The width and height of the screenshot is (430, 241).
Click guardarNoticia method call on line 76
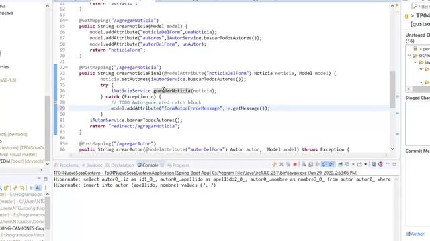coord(172,91)
